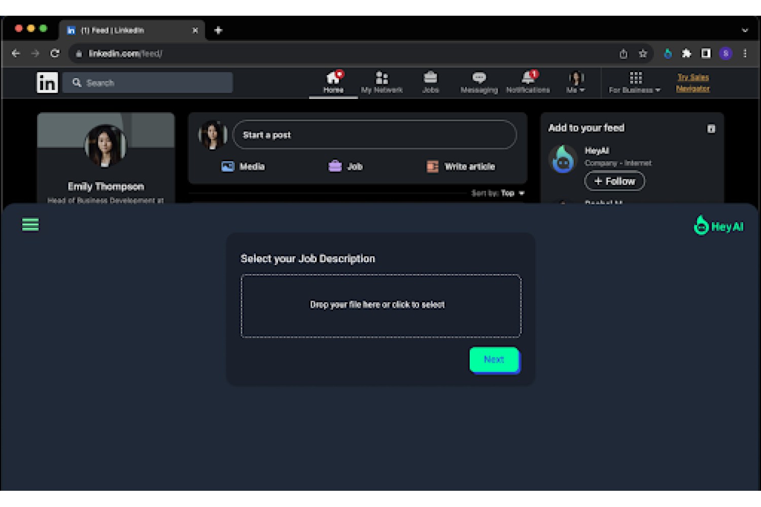Go to the Home tab on LinkedIn

click(x=333, y=83)
